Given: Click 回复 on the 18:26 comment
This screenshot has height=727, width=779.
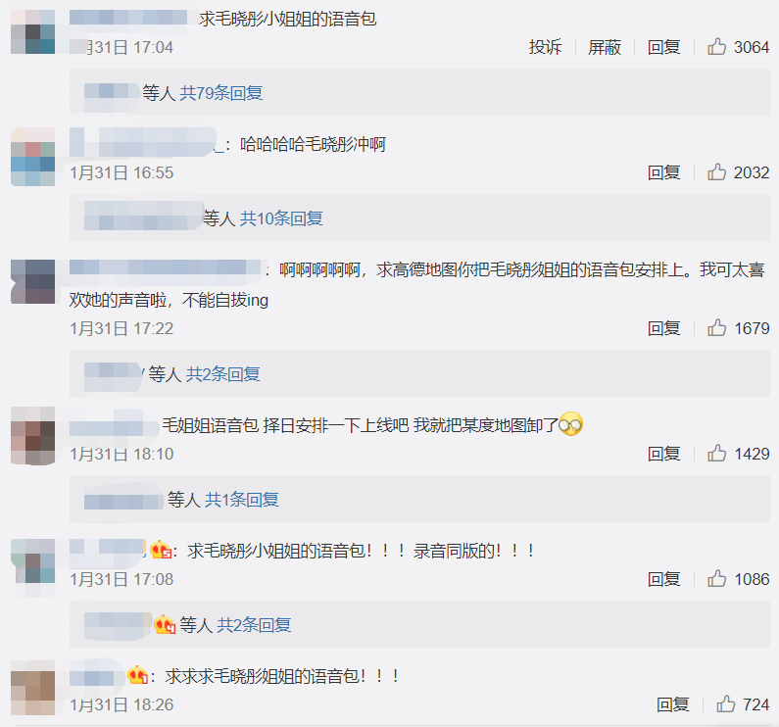Looking at the screenshot, I should [672, 704].
